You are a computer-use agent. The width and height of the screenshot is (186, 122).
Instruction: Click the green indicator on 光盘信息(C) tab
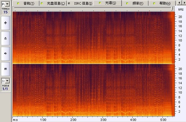tap(42, 3)
